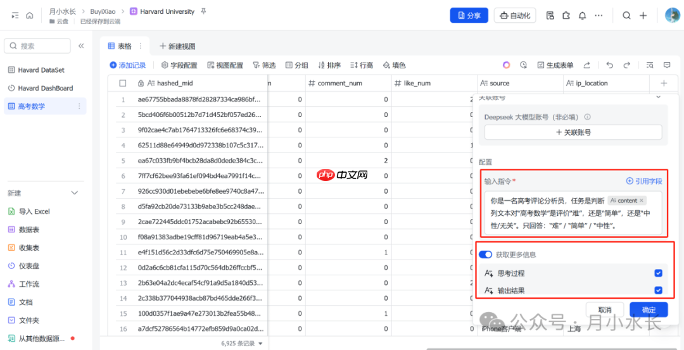The width and height of the screenshot is (684, 350).
Task: Open the 6,925 条记录 dropdown
Action: tap(242, 344)
